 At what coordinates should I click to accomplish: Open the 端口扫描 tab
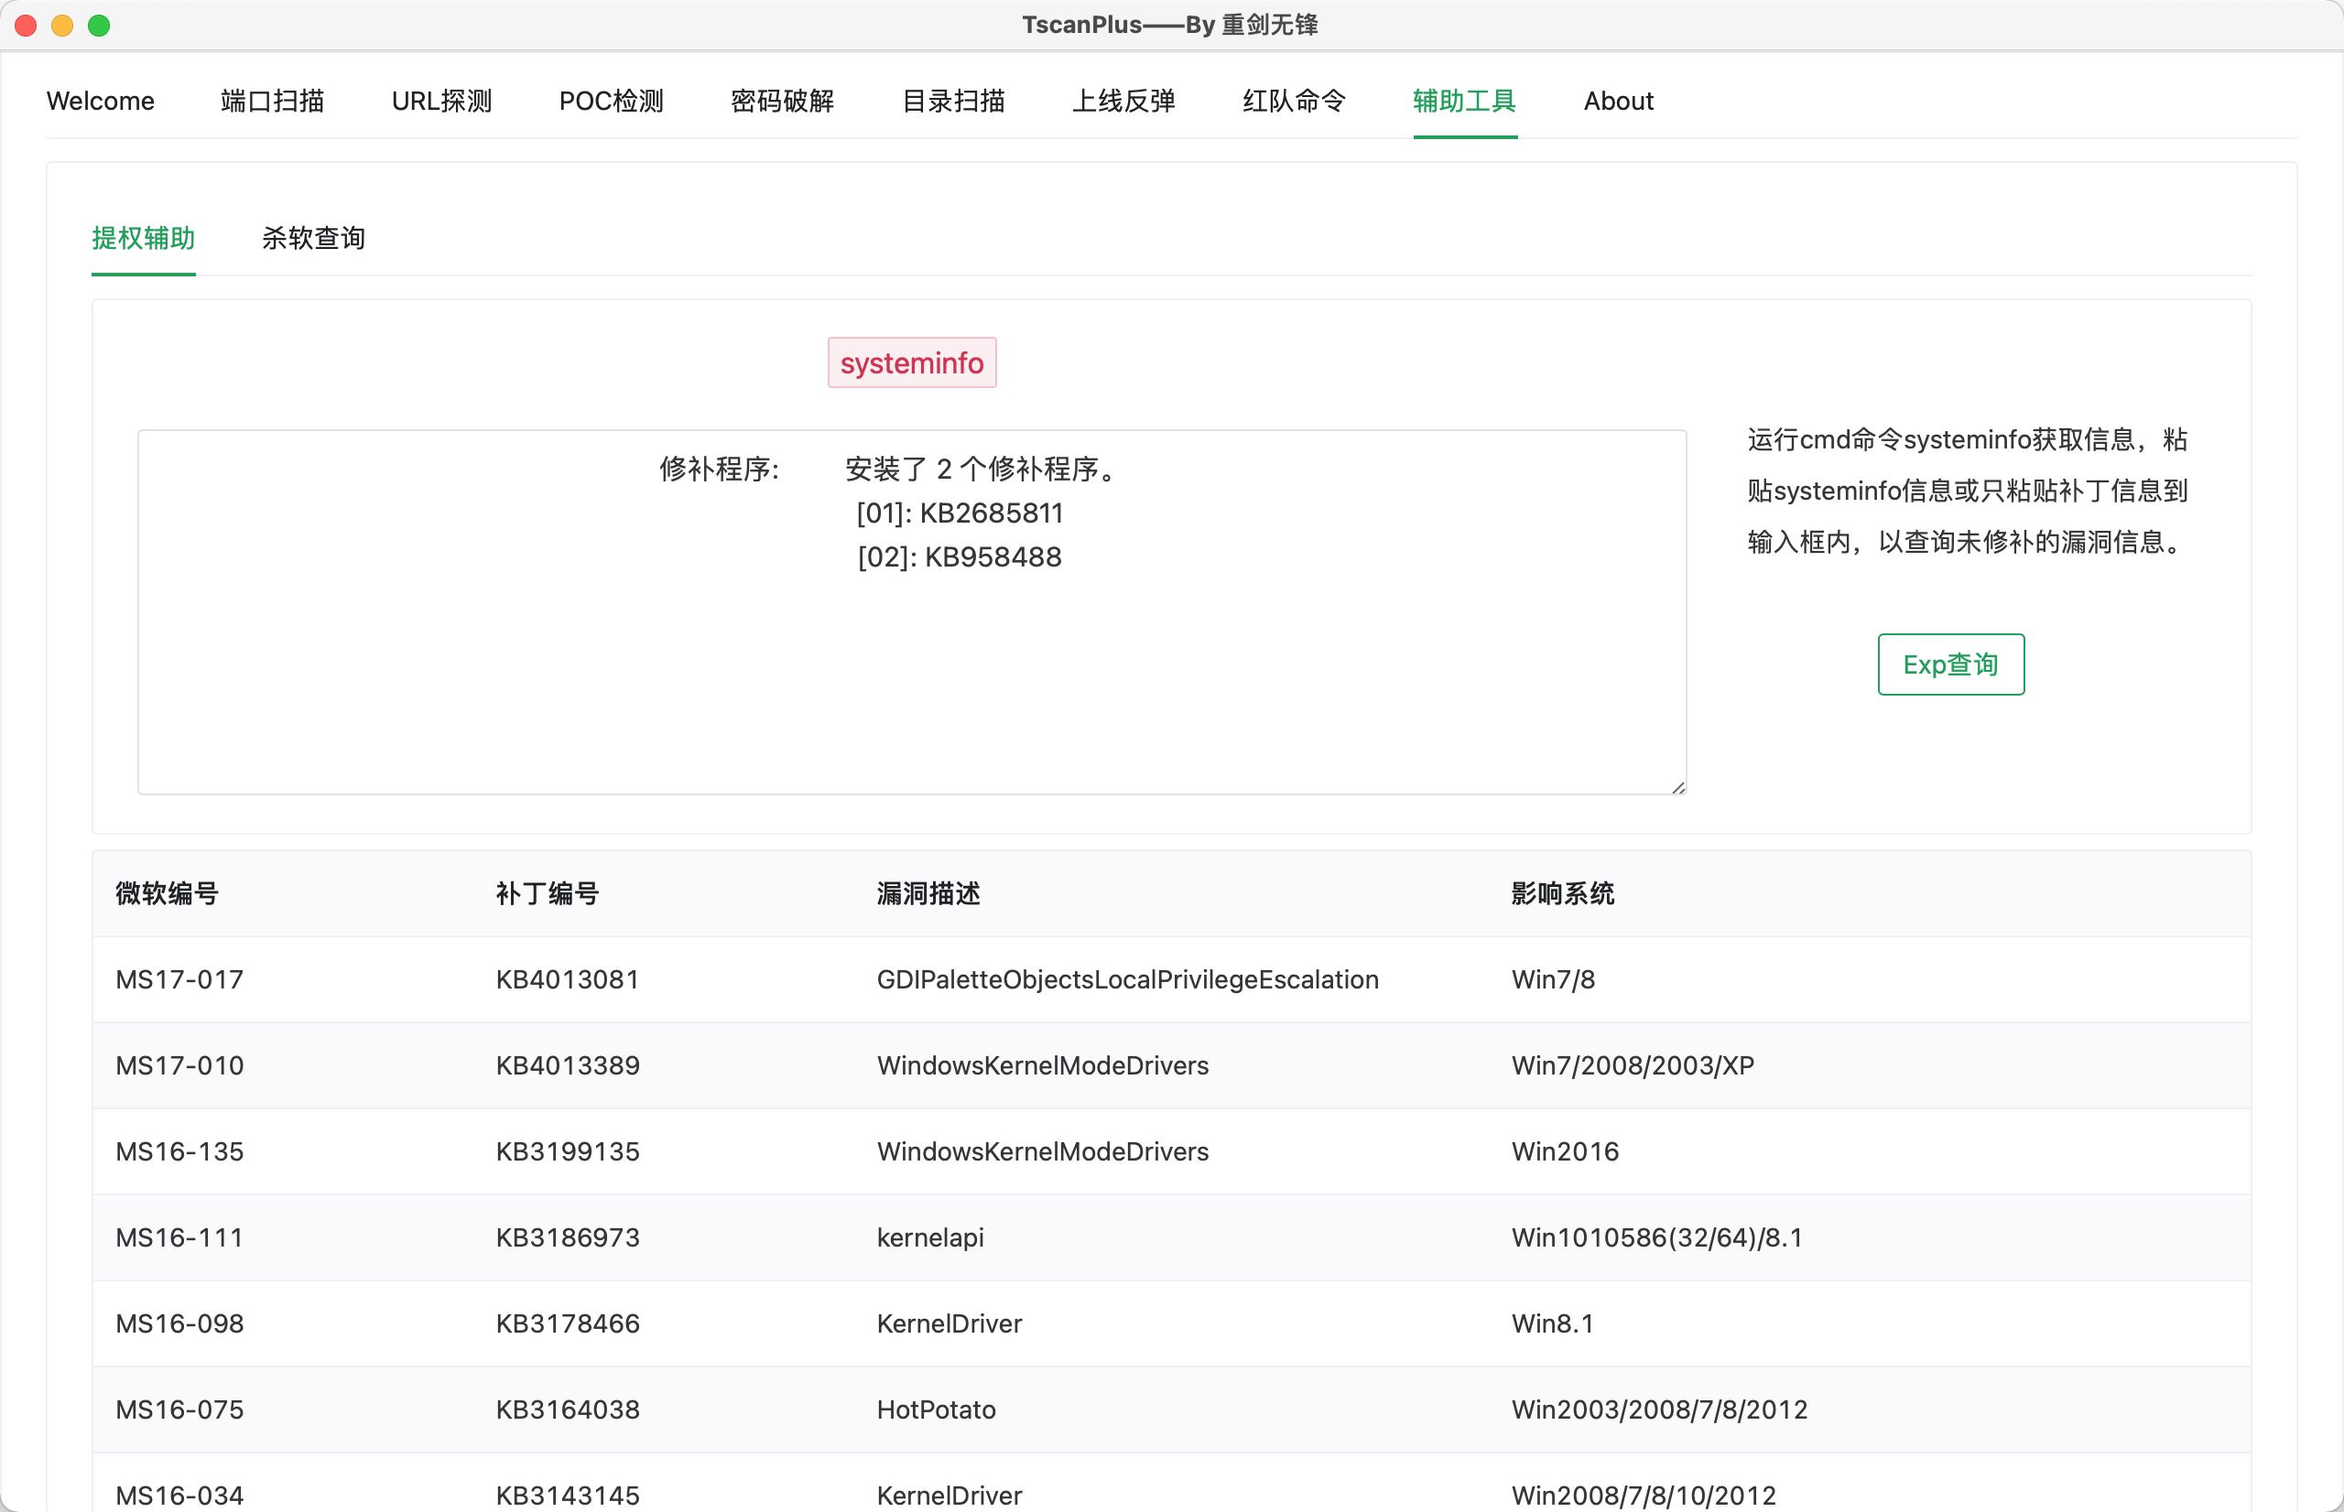[x=272, y=101]
